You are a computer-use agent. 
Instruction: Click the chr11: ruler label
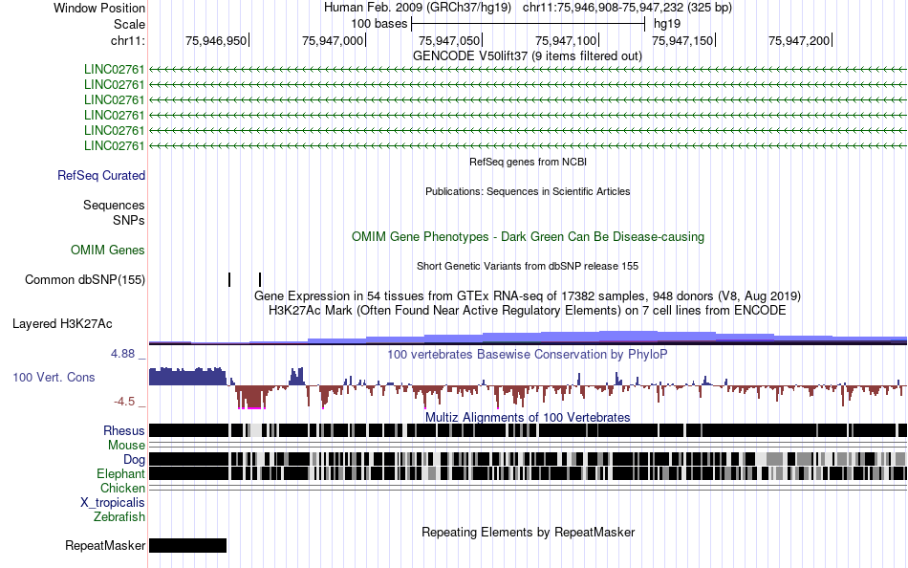[x=127, y=40]
